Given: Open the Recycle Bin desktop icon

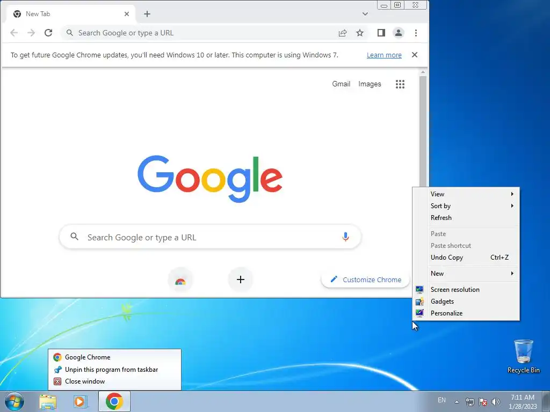Looking at the screenshot, I should click(x=523, y=356).
